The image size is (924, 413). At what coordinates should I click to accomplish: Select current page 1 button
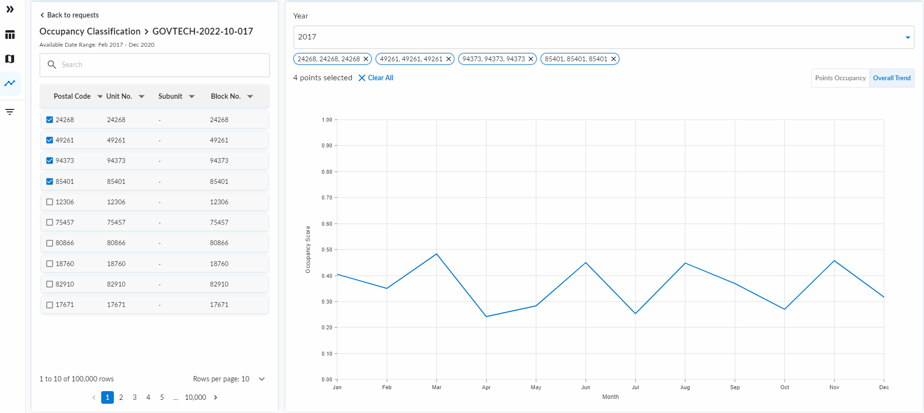108,397
